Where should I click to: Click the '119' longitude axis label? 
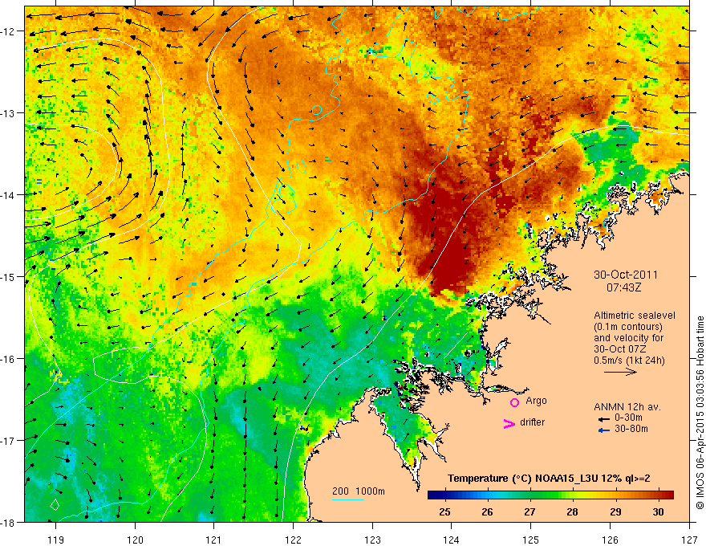pos(56,540)
